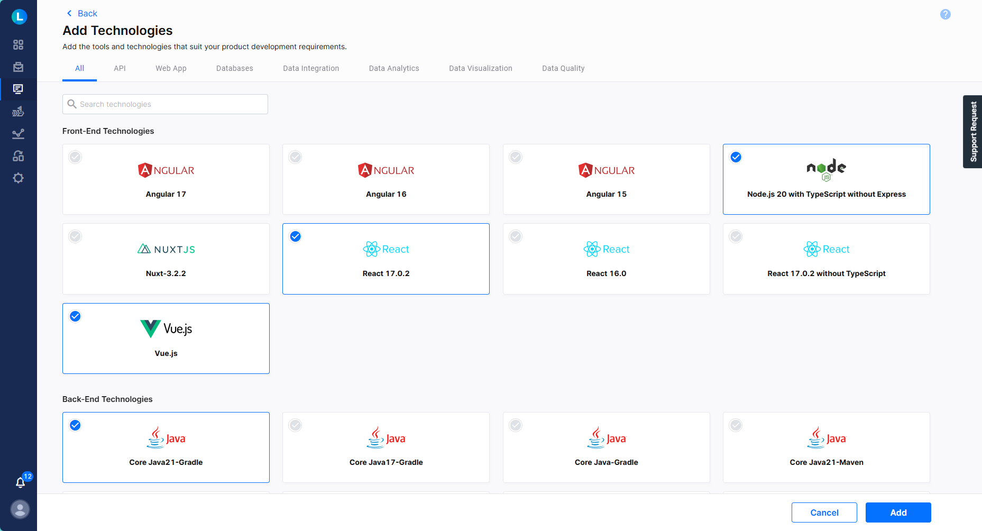The width and height of the screenshot is (982, 531).
Task: Go back using the Back link
Action: (x=81, y=13)
